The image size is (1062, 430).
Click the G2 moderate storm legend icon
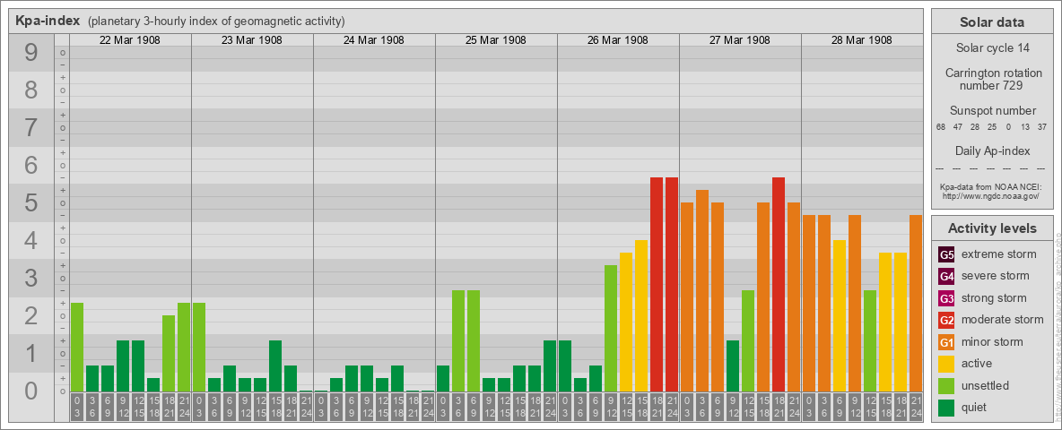(946, 320)
